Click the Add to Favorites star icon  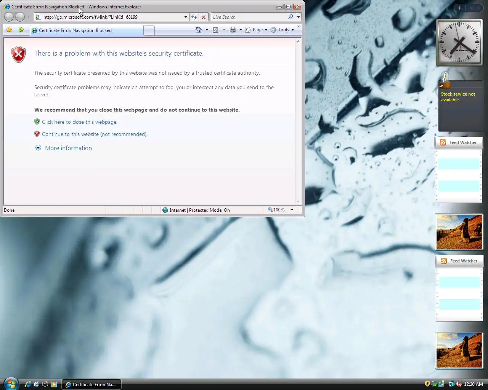tap(21, 30)
